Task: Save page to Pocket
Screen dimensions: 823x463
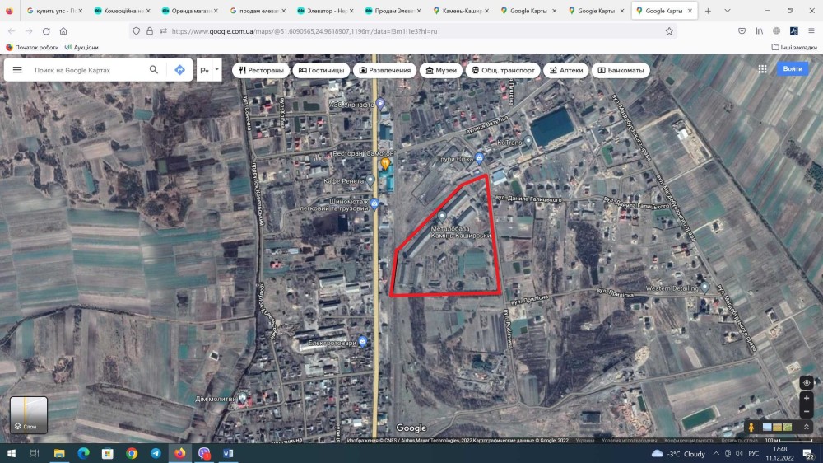Action: pos(742,31)
